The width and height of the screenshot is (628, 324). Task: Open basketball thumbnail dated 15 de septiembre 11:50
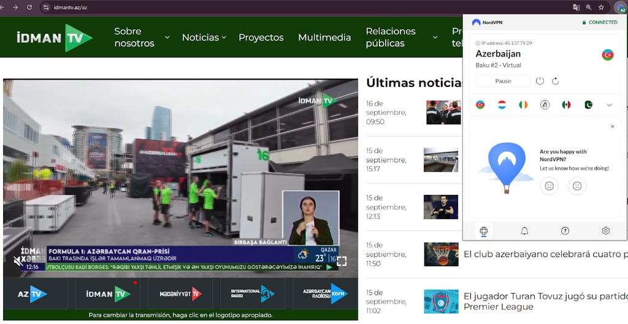[x=441, y=254]
